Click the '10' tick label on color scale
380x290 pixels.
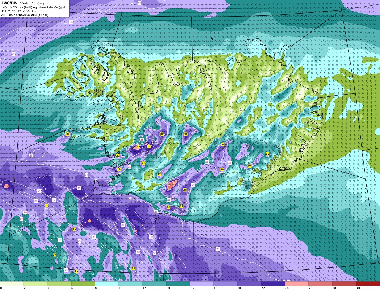point(120,288)
